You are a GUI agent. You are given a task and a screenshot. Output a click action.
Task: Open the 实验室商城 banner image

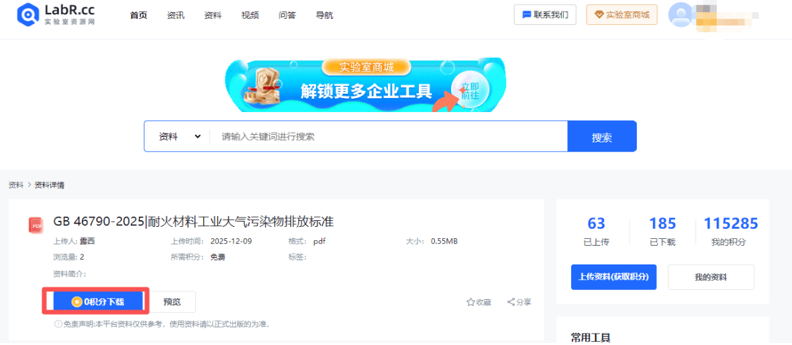pyautogui.click(x=365, y=85)
